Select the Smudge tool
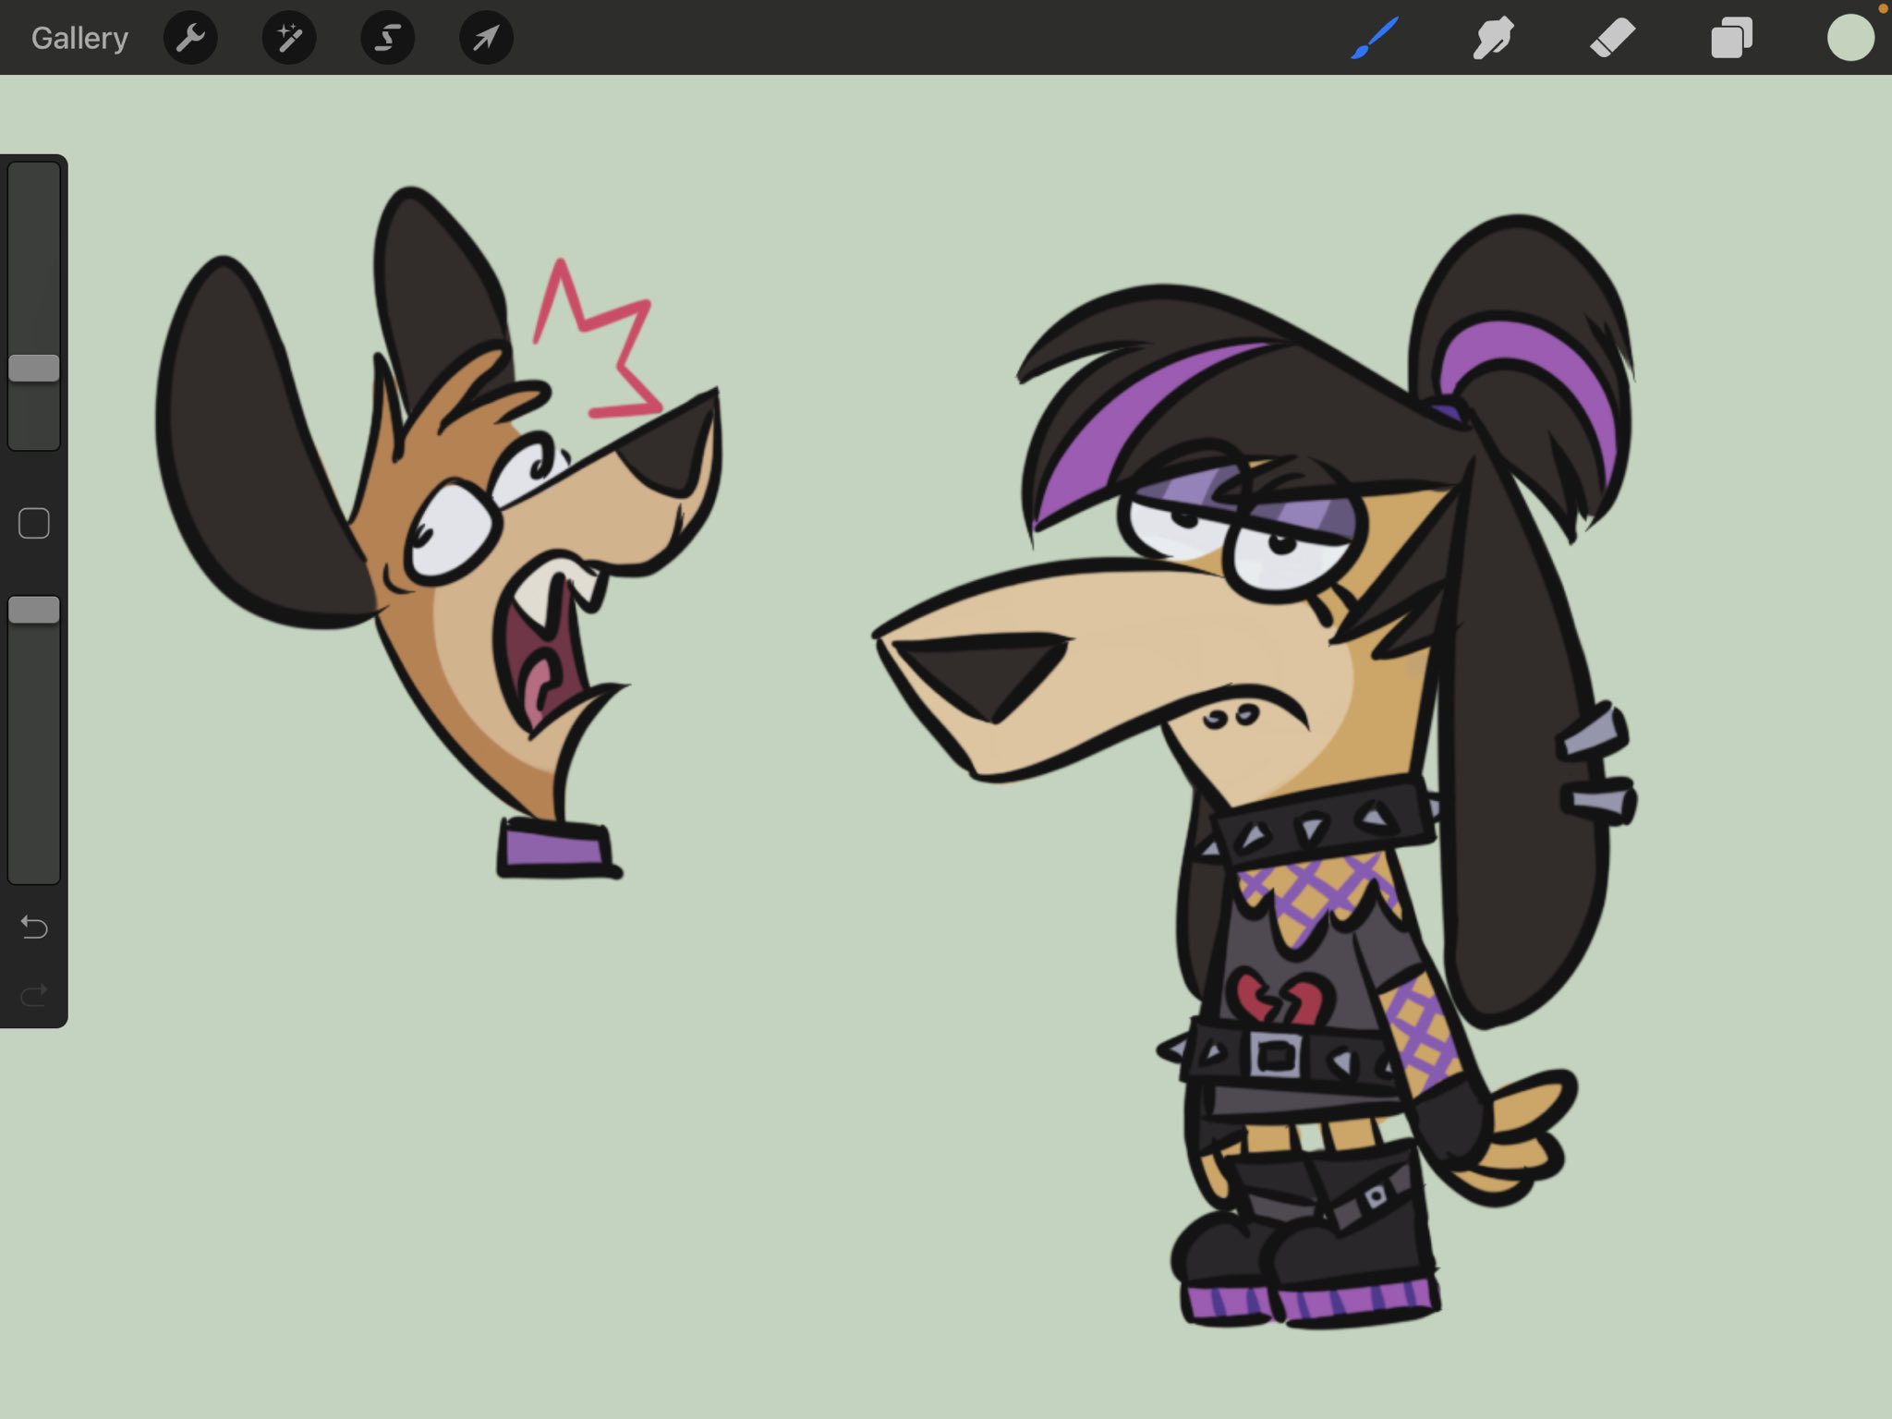Viewport: 1892px width, 1419px height. pyautogui.click(x=1493, y=38)
